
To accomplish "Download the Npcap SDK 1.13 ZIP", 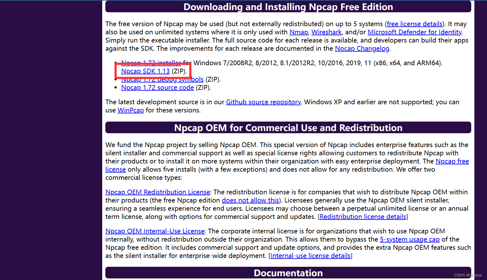I will [145, 71].
